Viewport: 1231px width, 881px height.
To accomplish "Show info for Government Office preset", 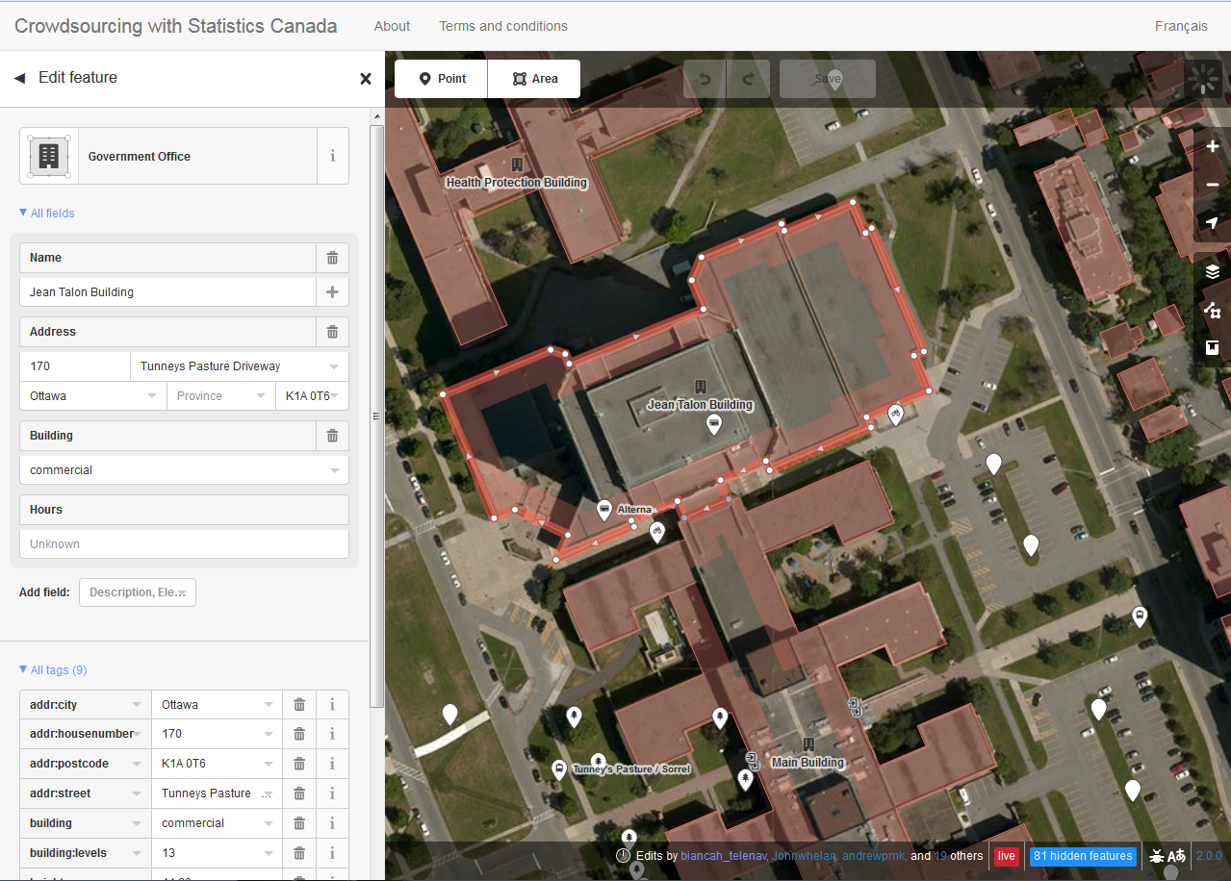I will coord(333,156).
